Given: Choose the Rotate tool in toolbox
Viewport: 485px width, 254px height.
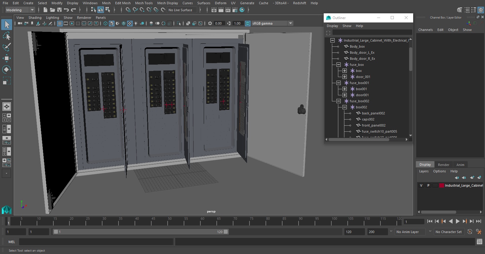Looking at the screenshot, I should tap(7, 69).
